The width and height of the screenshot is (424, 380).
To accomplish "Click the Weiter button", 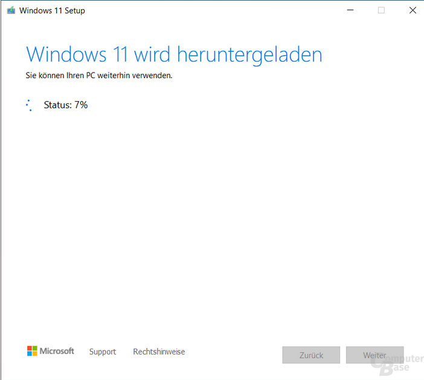I will click(375, 355).
